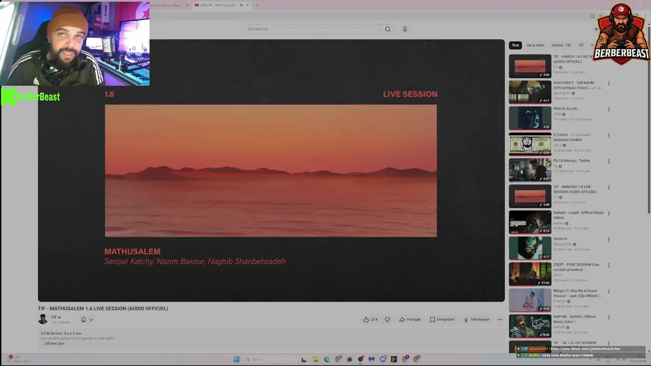Click the TIF channel name below video
The width and height of the screenshot is (651, 366).
click(53, 317)
